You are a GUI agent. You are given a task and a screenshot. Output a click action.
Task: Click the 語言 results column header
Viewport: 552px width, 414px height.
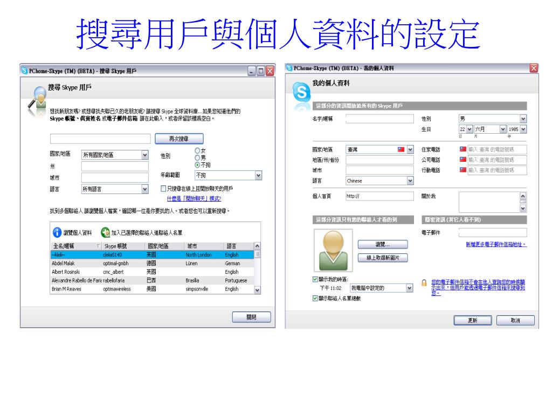click(239, 246)
